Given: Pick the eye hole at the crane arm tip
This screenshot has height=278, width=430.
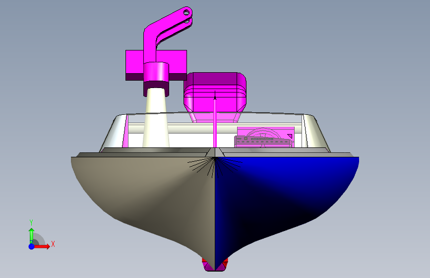Looking at the screenshot, I should (186, 12).
